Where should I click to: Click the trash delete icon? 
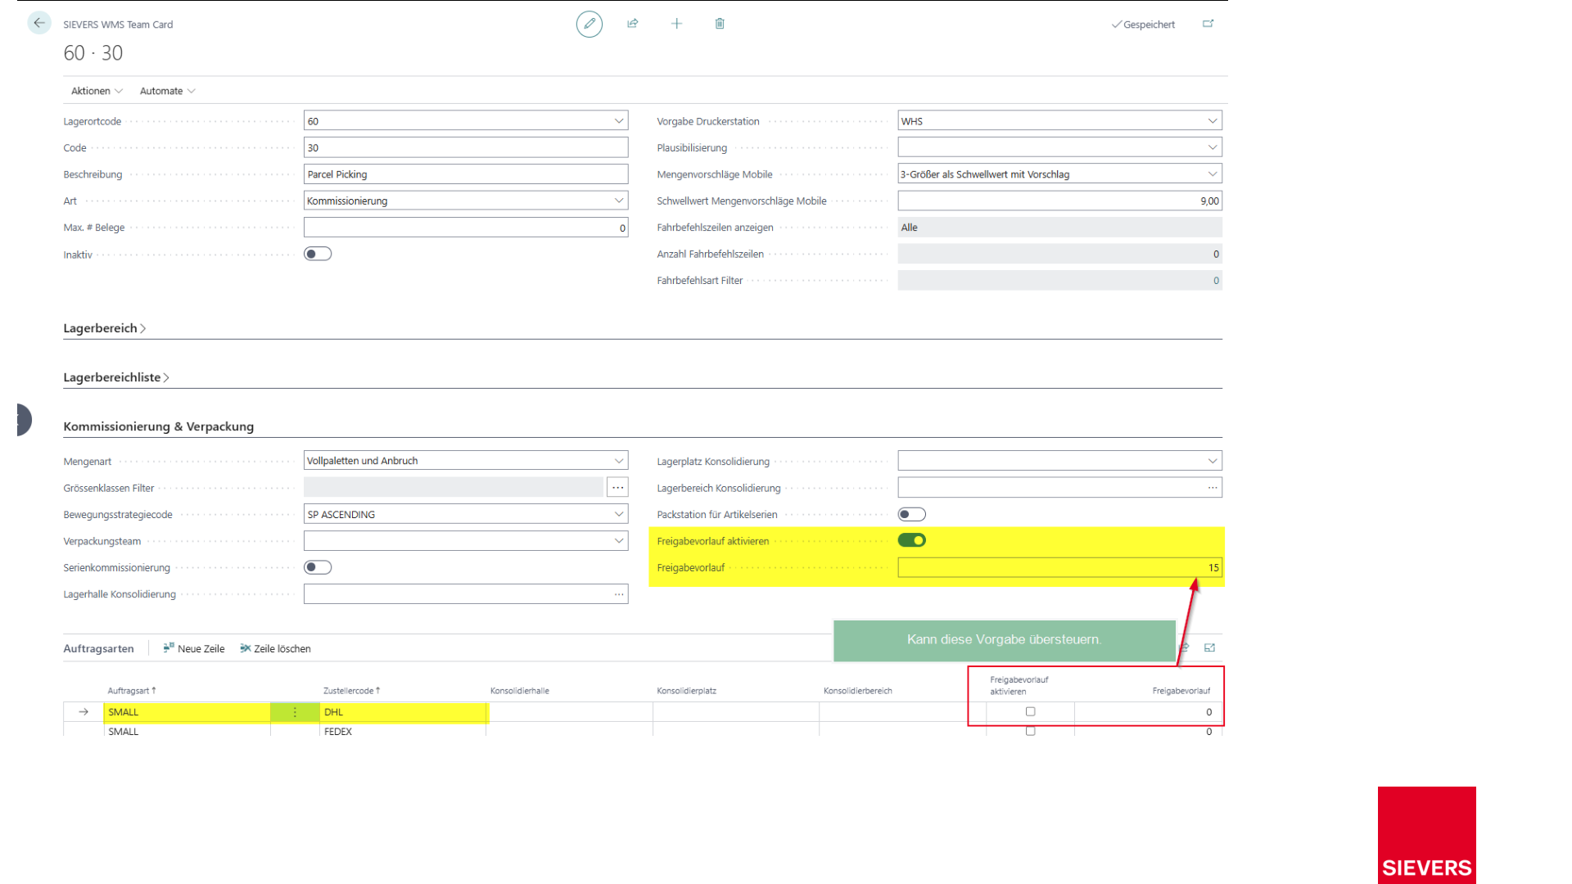point(720,24)
